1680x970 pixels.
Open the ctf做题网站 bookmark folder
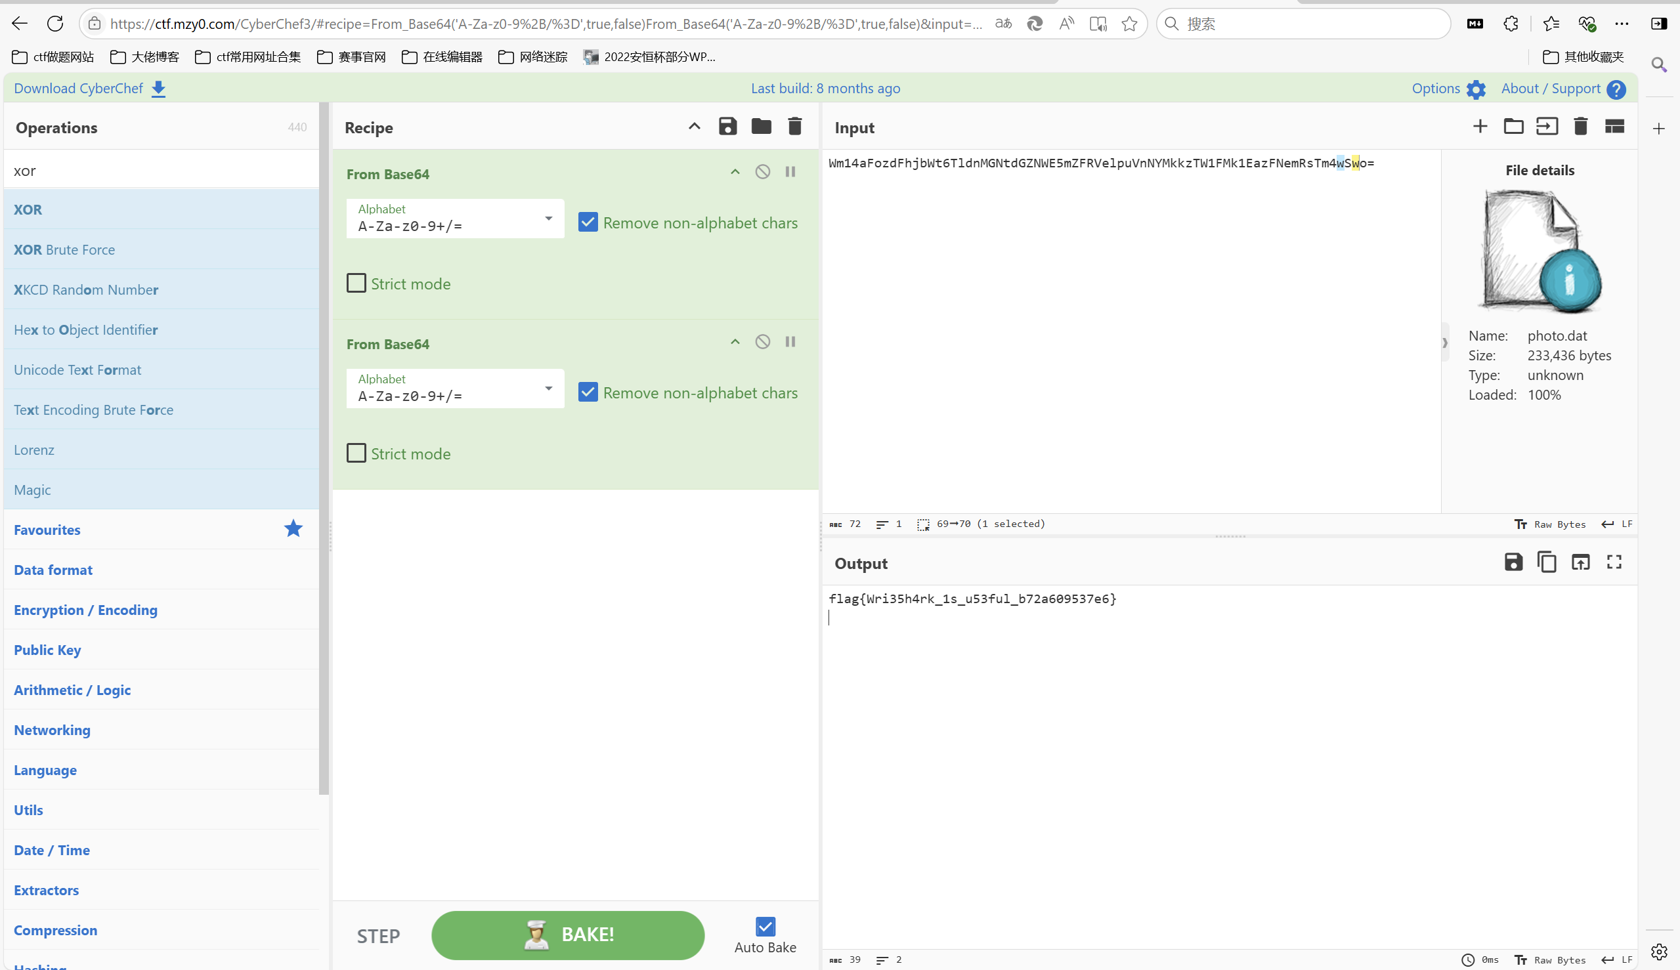53,57
